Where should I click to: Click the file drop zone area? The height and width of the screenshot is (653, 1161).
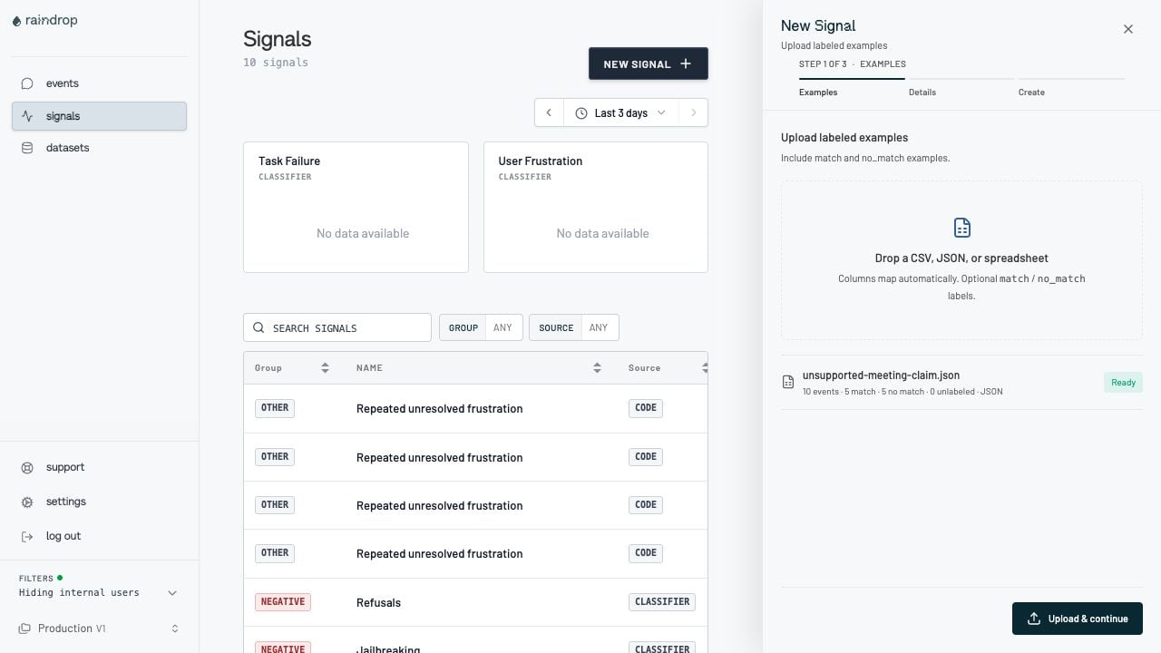[961, 260]
